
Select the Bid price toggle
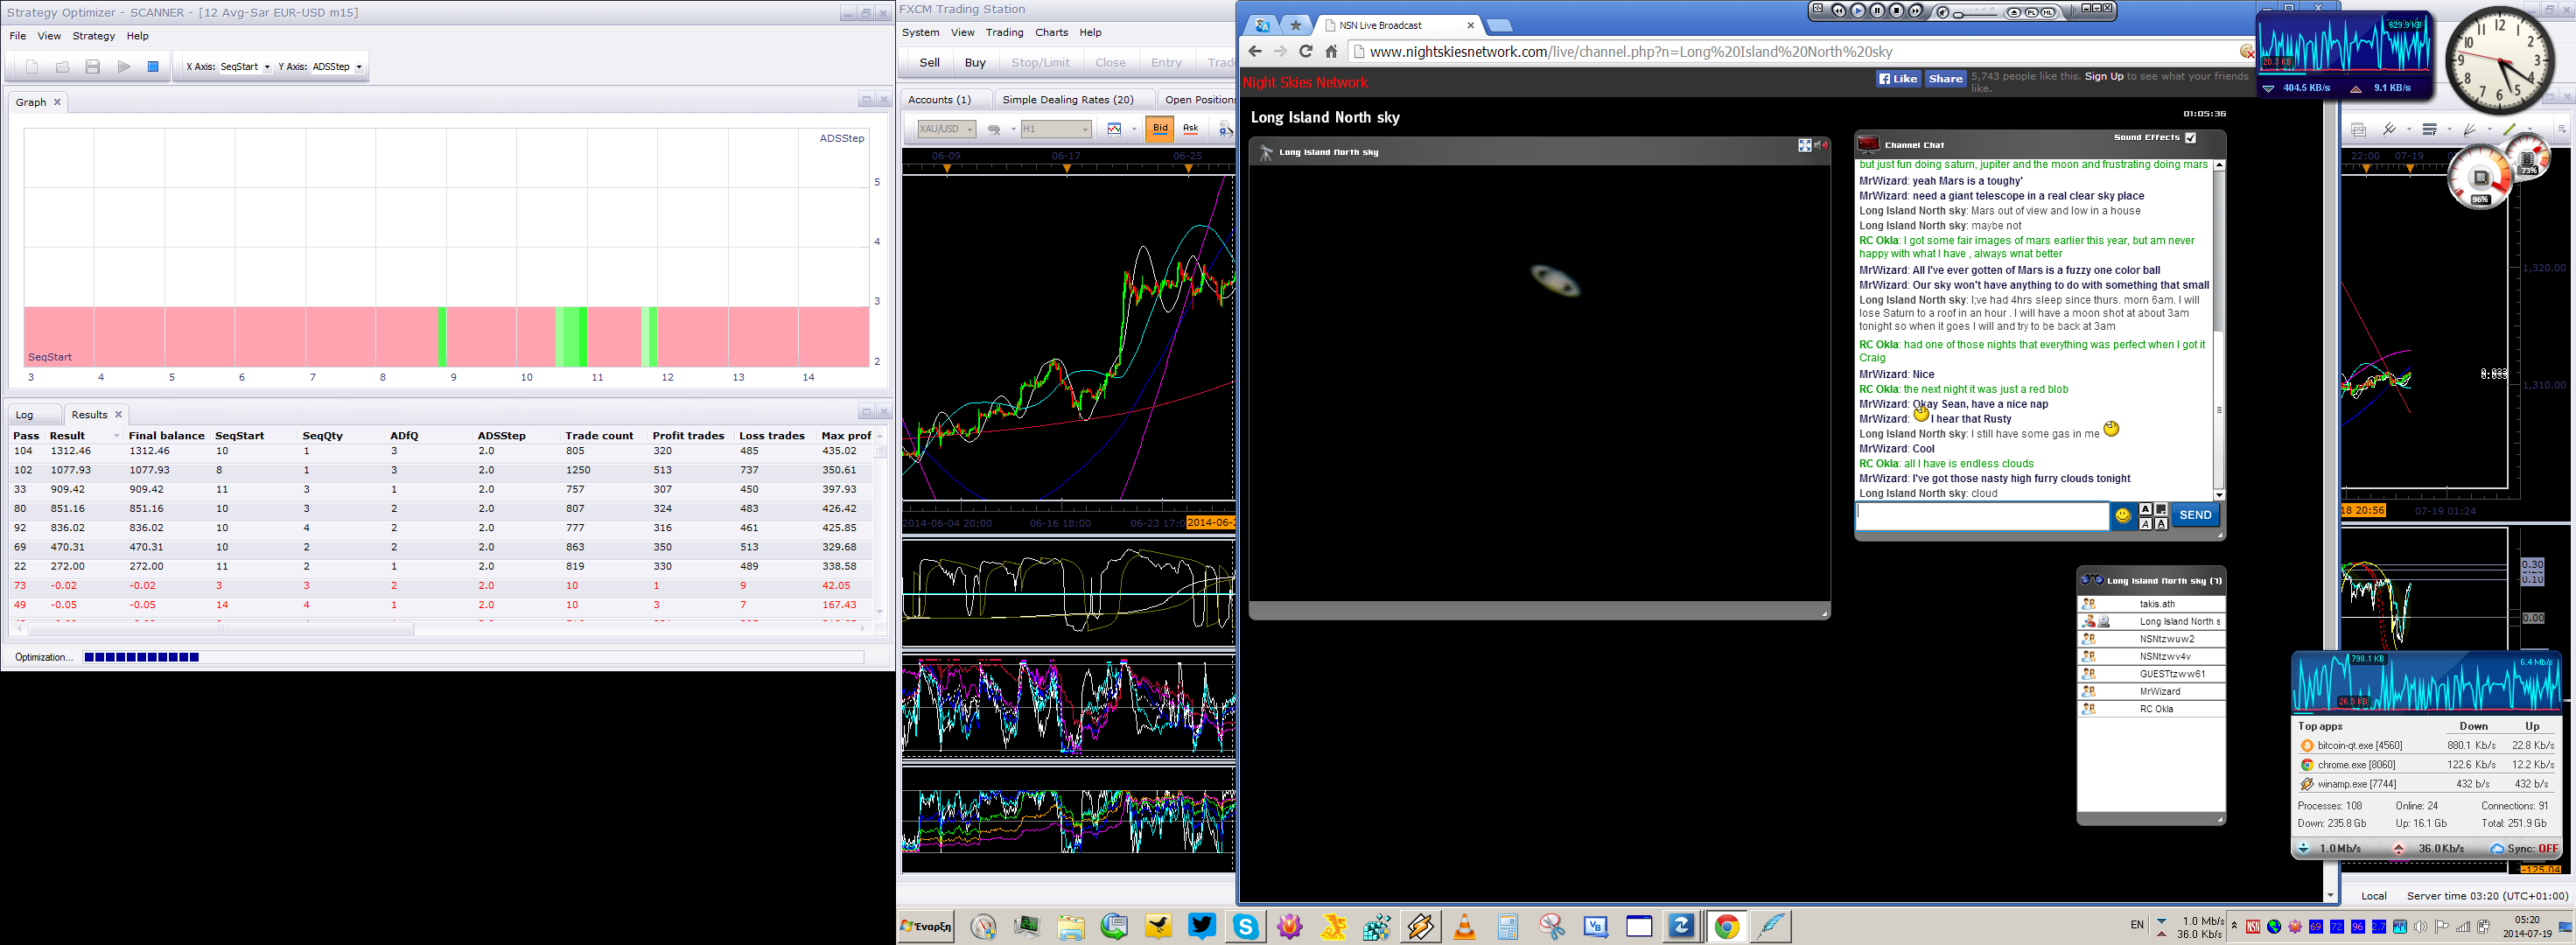click(x=1160, y=128)
